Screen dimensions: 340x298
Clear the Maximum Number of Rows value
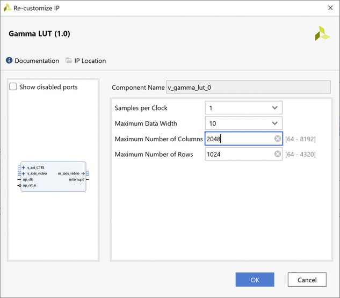(x=278, y=154)
